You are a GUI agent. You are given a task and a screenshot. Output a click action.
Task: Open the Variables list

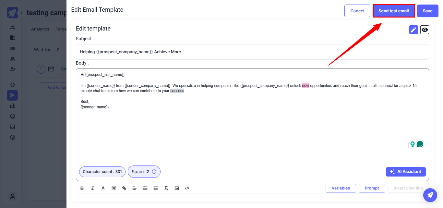pos(341,188)
